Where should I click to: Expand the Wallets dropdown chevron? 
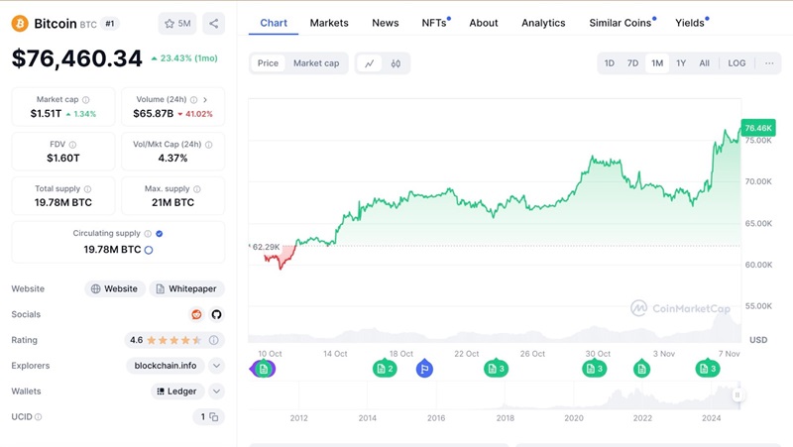pos(216,391)
